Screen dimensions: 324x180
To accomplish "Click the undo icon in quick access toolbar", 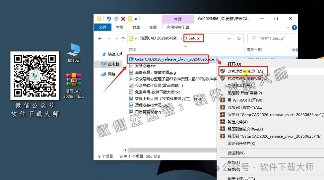I will click(x=109, y=19).
